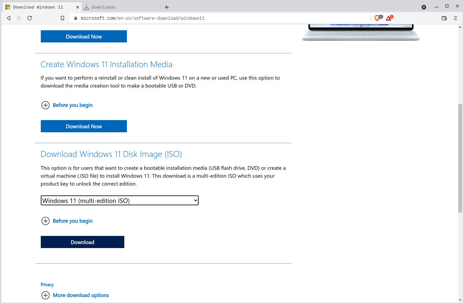This screenshot has width=464, height=304.
Task: Close the Download Windows 11 tab
Action: (x=78, y=7)
